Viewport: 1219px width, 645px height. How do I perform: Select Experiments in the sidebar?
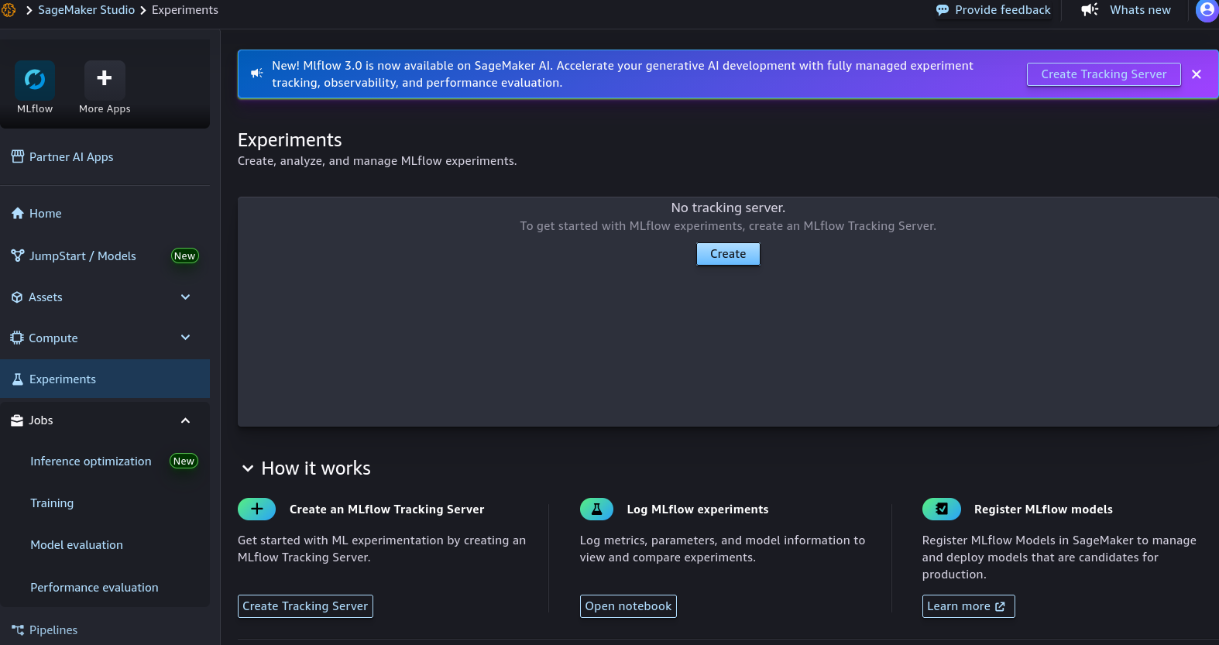105,379
